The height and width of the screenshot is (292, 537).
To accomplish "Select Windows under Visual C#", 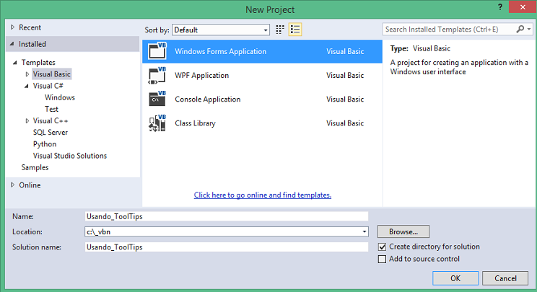I will 60,97.
